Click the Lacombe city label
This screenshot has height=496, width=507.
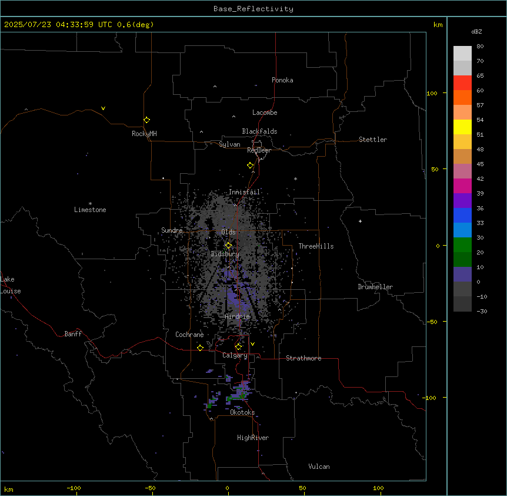pyautogui.click(x=265, y=113)
